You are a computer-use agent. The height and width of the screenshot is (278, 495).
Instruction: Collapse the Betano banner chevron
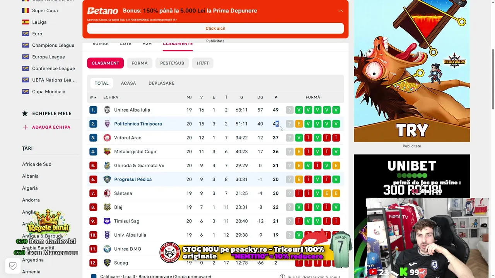coord(341,11)
